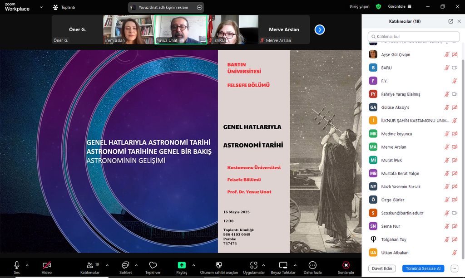The width and height of the screenshot is (465, 278).
Task: Select Nazlı Yasemin Farsak participant row
Action: click(413, 186)
